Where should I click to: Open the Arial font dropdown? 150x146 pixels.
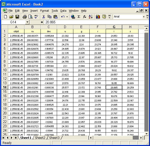pyautogui.click(x=144, y=17)
